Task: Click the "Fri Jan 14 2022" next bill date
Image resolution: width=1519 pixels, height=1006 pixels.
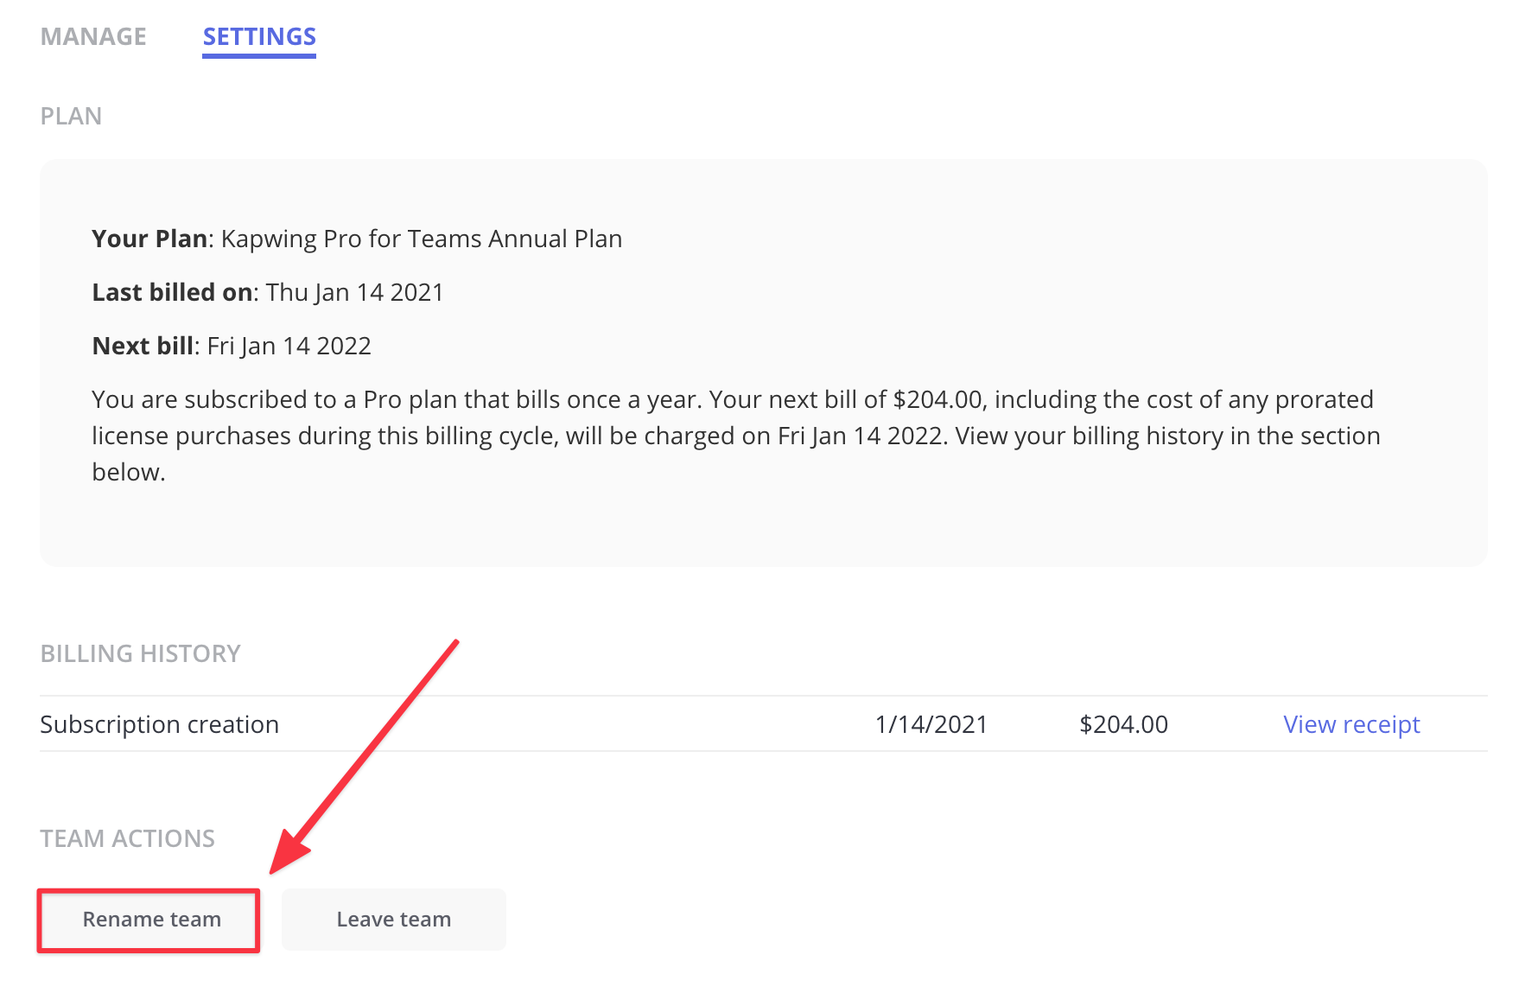Action: tap(289, 346)
